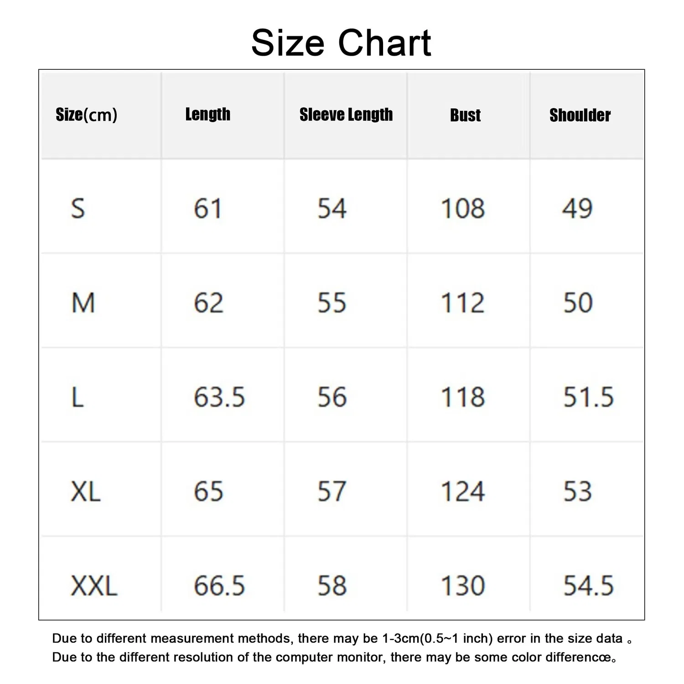This screenshot has height=684, width=684.
Task: Click the 108 bust value
Action: 463,209
